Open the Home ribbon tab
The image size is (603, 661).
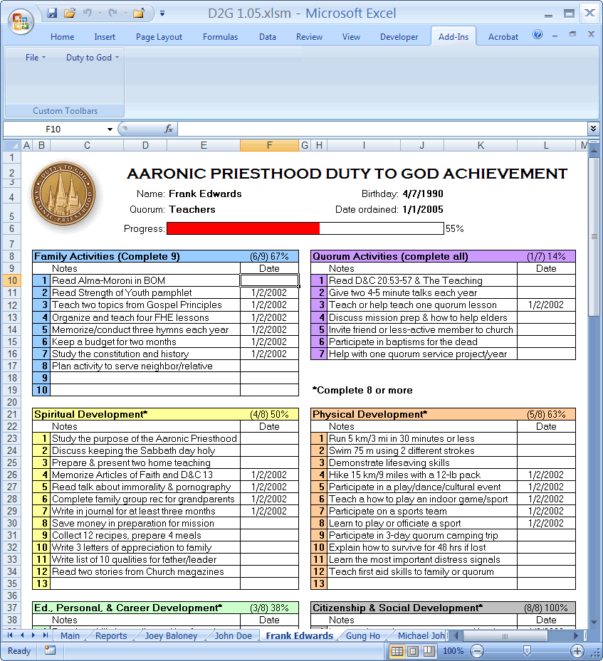point(63,37)
